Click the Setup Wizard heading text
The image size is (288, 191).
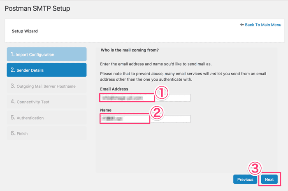[25, 31]
